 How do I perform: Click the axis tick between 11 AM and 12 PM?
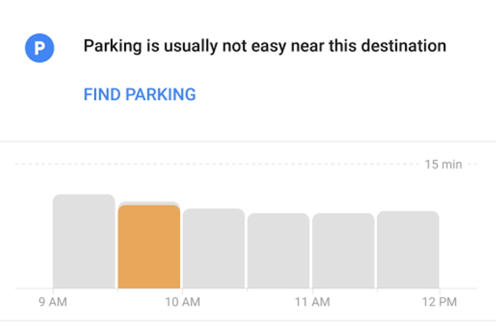point(377,291)
